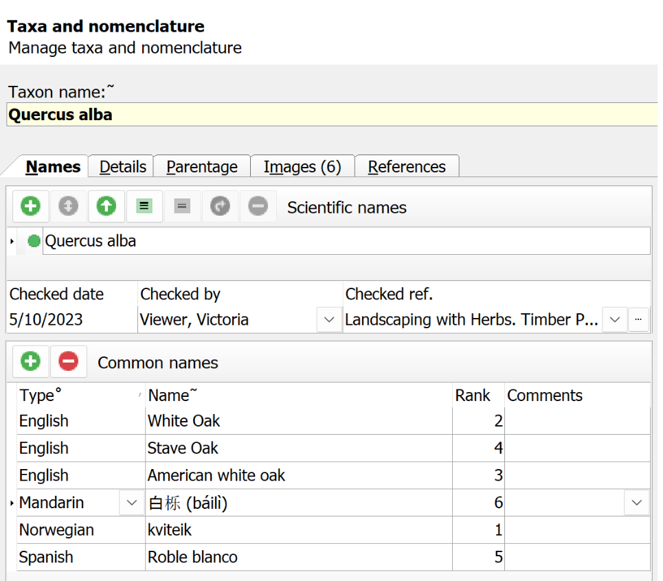This screenshot has width=663, height=581.
Task: Click the empty Comments cell in kviteik row
Action: 578,530
